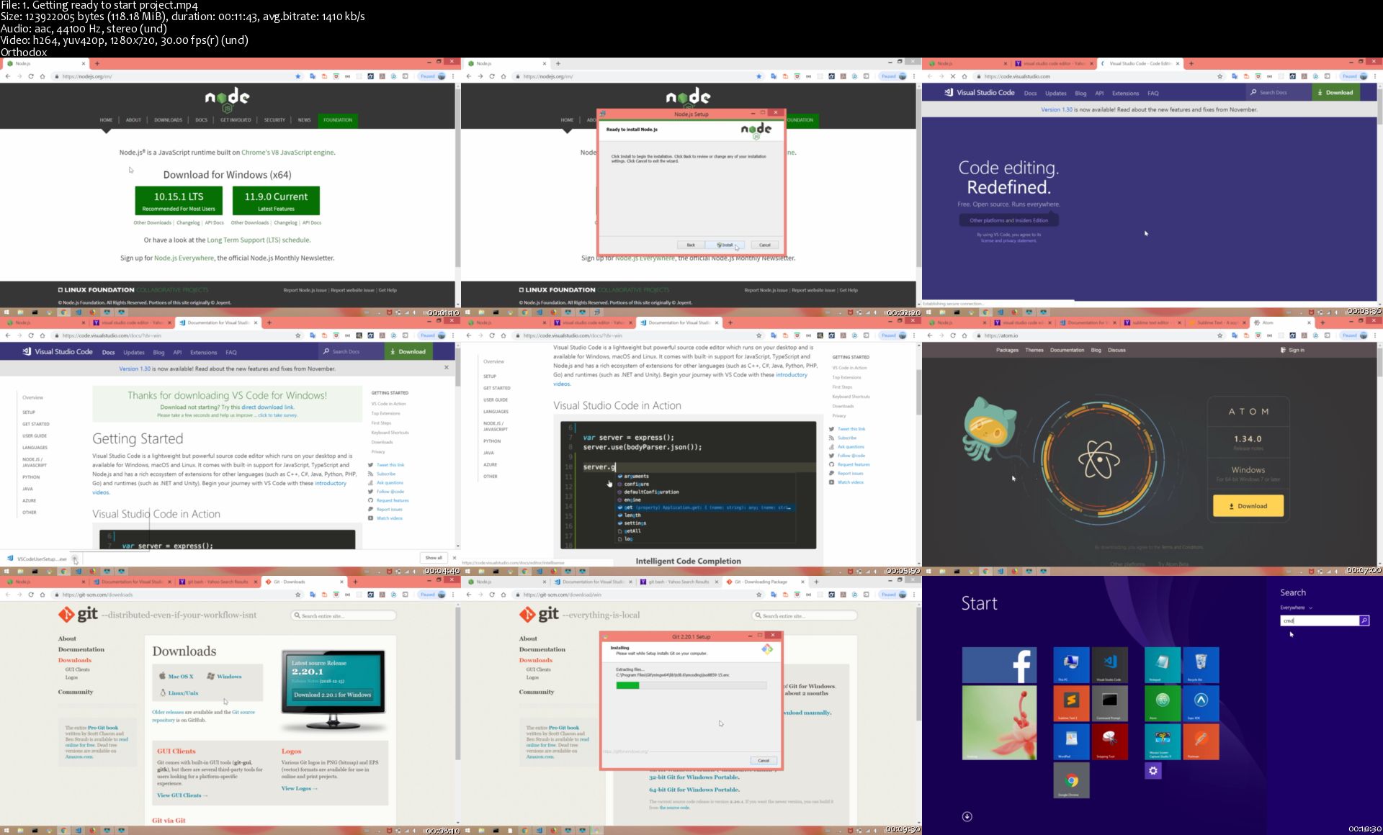Switch to the Sublime Text tab in Atom browser window
This screenshot has height=835, width=1383.
[1216, 322]
